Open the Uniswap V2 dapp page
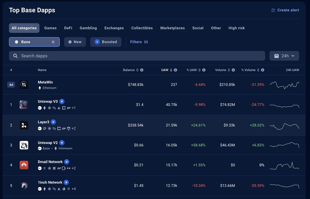Screen dimensions: 310x199 coord(48,143)
